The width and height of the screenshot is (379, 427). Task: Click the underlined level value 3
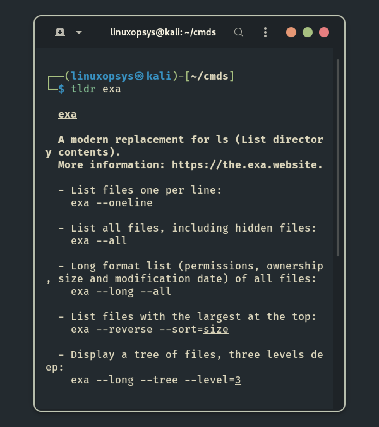coord(238,380)
